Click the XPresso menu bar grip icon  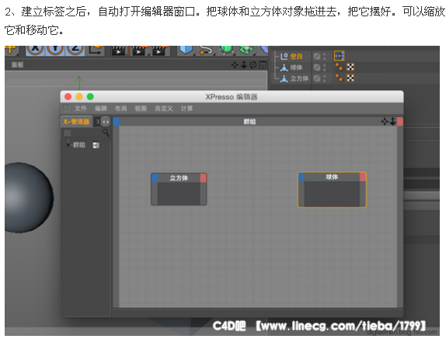click(66, 108)
